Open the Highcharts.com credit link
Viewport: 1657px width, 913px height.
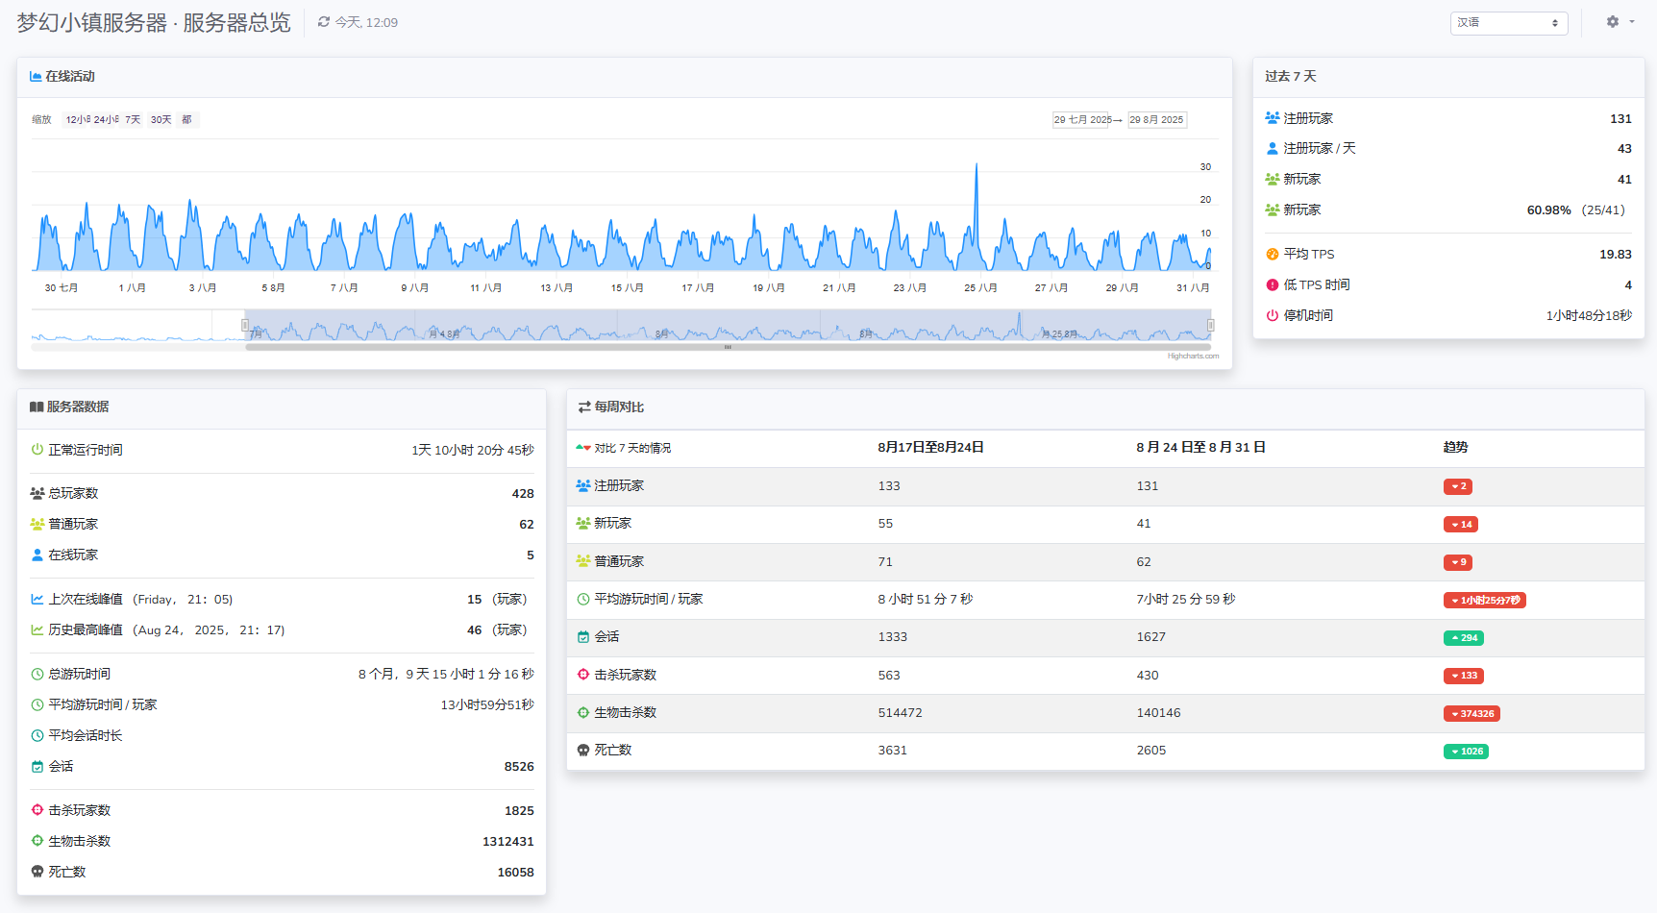tap(1193, 357)
